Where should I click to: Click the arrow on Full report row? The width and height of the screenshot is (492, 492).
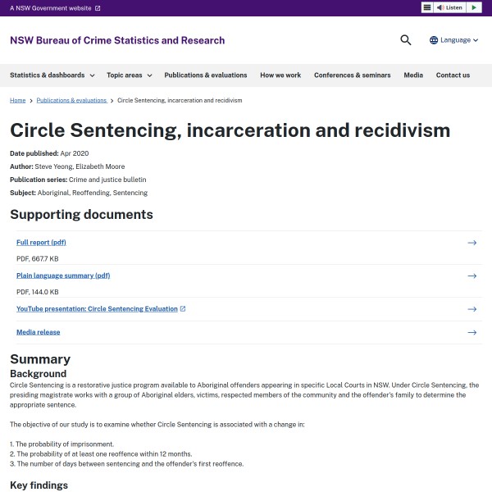(x=471, y=243)
